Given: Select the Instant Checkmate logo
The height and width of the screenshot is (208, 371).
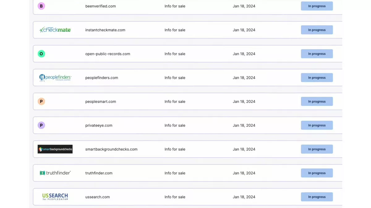Looking at the screenshot, I should (55, 30).
